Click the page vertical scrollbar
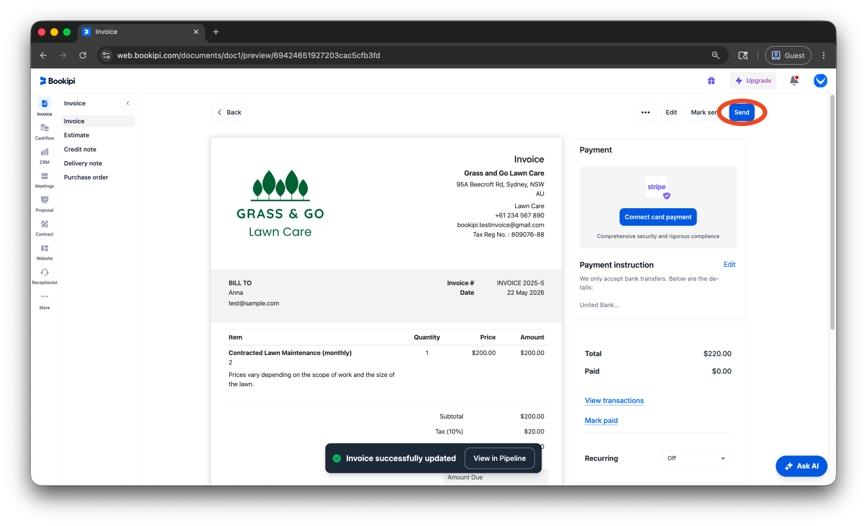This screenshot has width=867, height=526. [832, 213]
